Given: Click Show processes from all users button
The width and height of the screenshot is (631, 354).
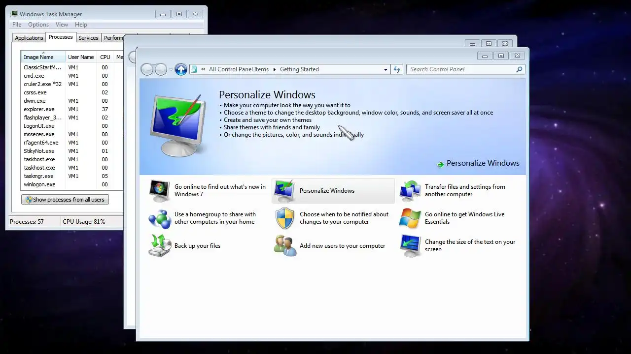Looking at the screenshot, I should coord(65,200).
